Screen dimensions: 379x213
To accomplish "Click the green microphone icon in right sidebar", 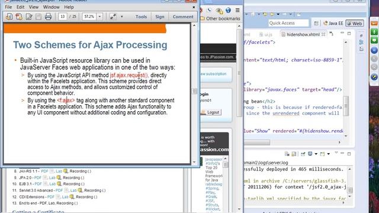I will click(x=374, y=31).
